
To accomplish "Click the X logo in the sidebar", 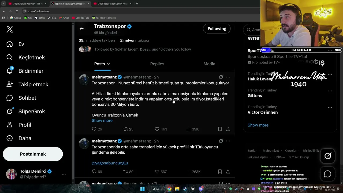I will [10, 29].
